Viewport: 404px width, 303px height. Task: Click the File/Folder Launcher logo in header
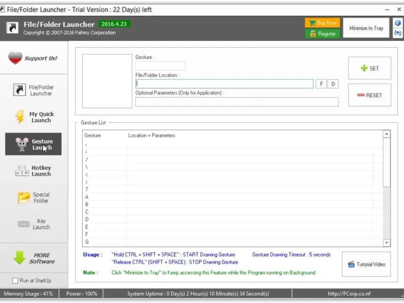pos(12,28)
